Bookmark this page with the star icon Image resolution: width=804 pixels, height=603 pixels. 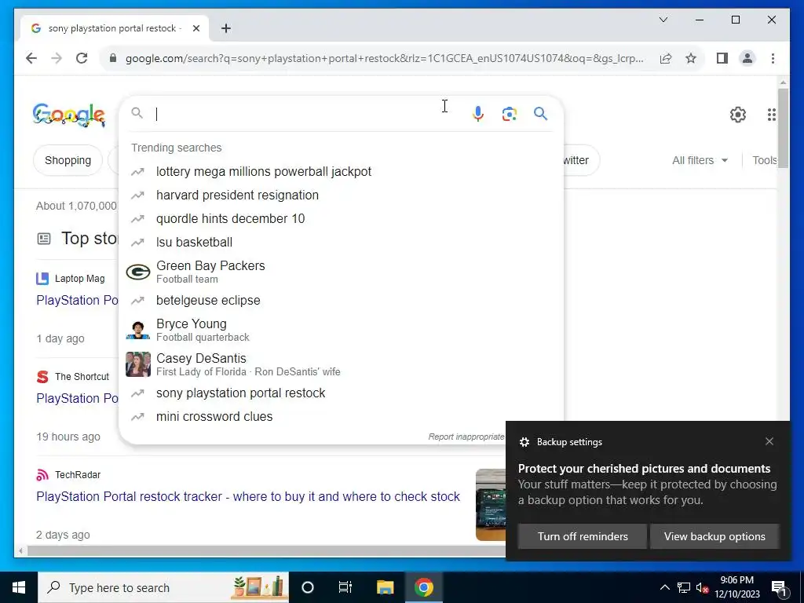pyautogui.click(x=691, y=58)
